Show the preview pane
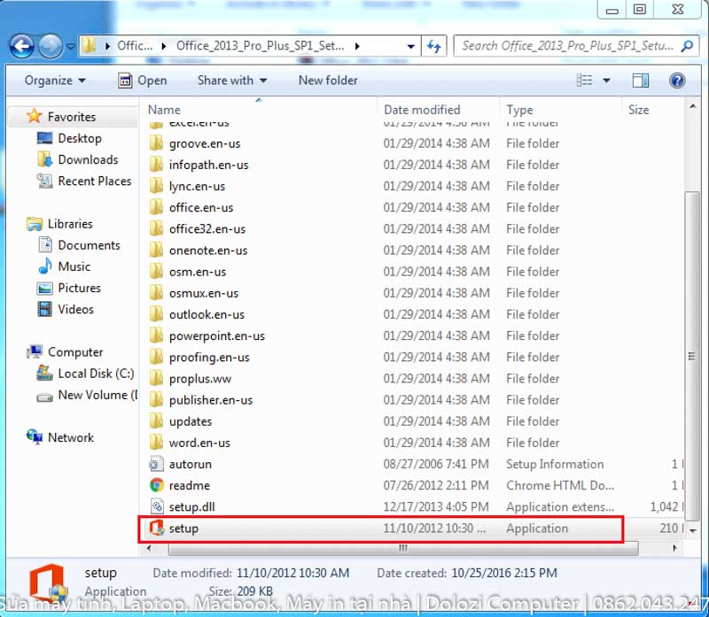The width and height of the screenshot is (709, 617). point(640,81)
